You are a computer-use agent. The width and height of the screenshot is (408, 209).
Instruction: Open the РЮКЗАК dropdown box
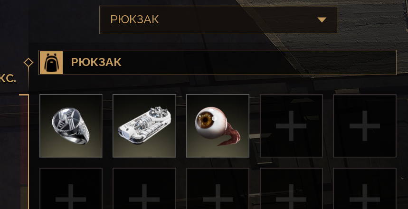click(x=218, y=20)
